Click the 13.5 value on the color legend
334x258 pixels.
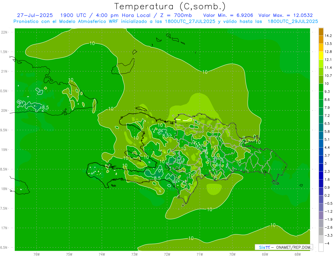(328, 44)
